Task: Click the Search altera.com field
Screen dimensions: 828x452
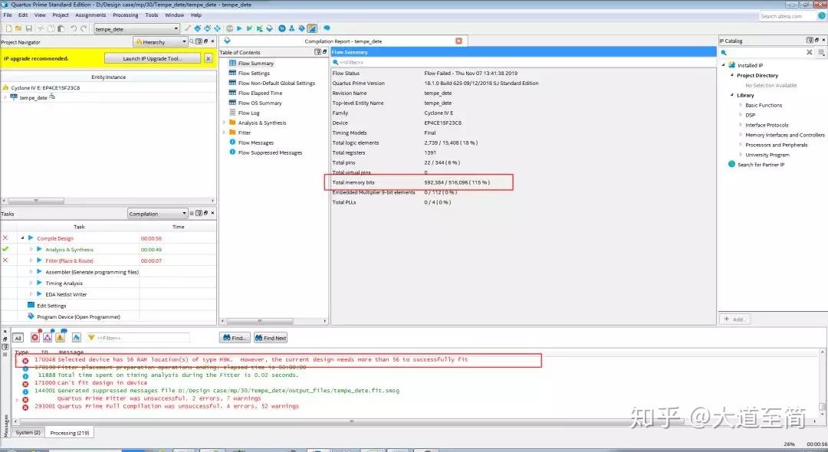Action: tap(788, 16)
